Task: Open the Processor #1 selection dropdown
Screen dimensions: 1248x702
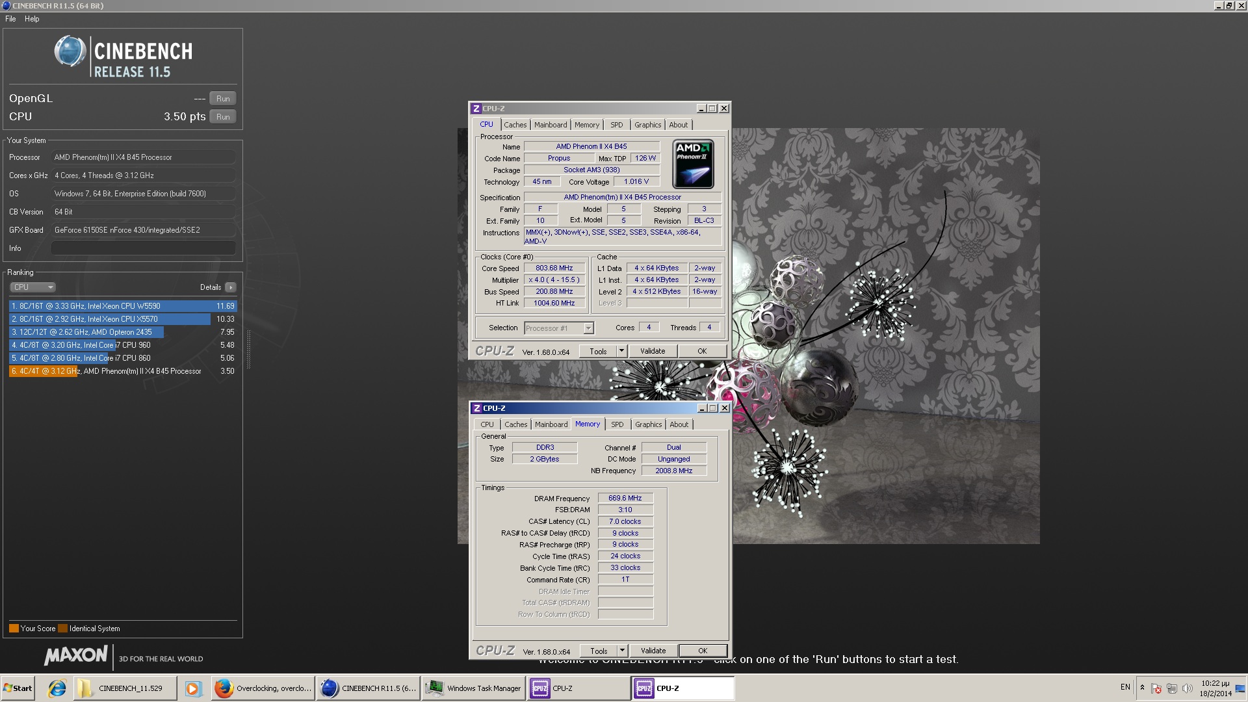Action: pos(559,328)
